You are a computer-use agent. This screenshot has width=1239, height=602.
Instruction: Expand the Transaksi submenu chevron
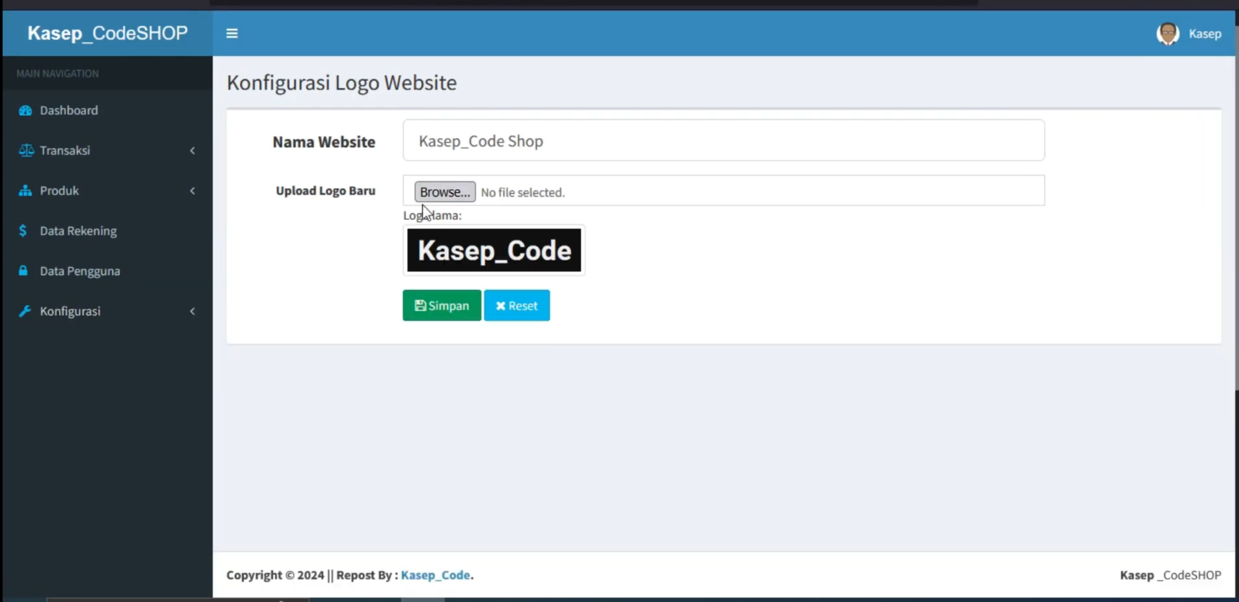tap(192, 151)
